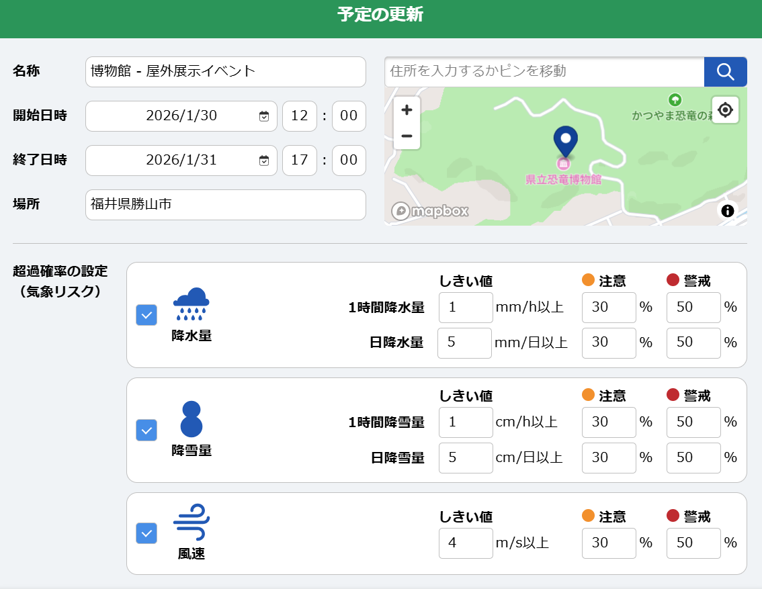
Task: Zoom out on the map
Action: click(407, 136)
